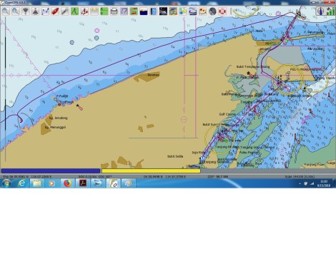This screenshot has height=264, width=336.
Task: Drop MOB marker with lifebuoy icon
Action: 222,11
